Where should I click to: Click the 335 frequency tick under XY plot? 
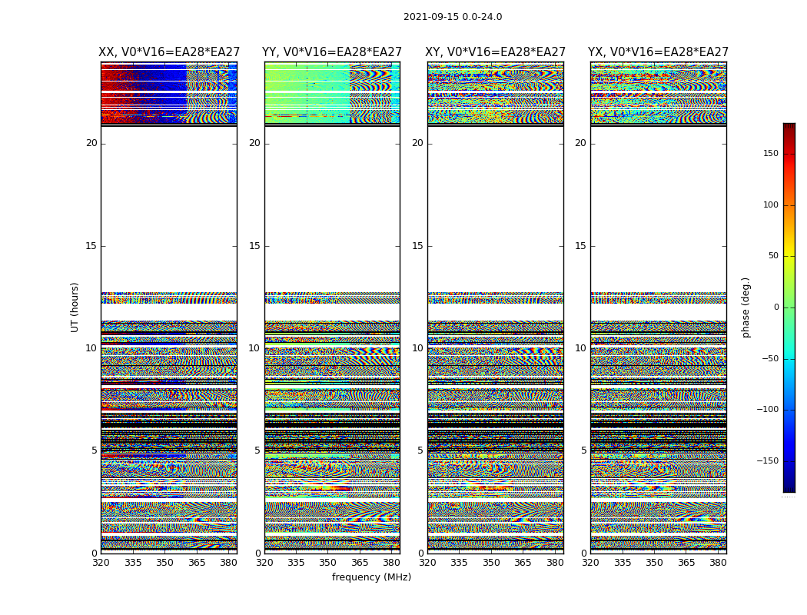459,563
